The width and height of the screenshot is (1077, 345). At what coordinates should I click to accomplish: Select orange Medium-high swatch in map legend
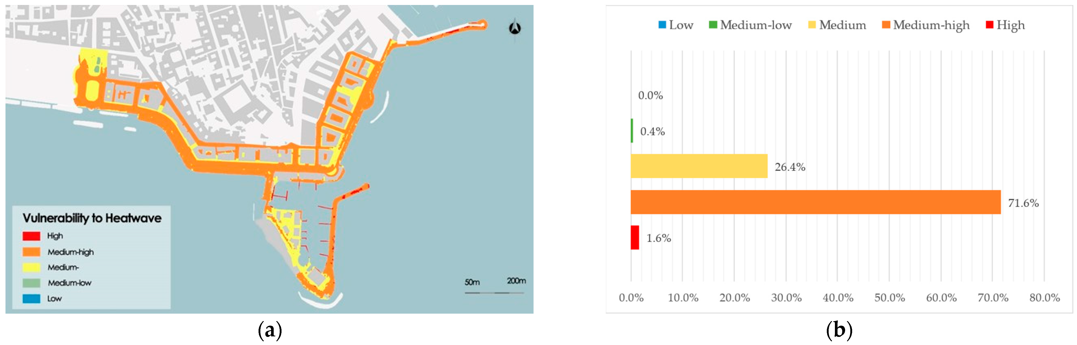pos(31,252)
